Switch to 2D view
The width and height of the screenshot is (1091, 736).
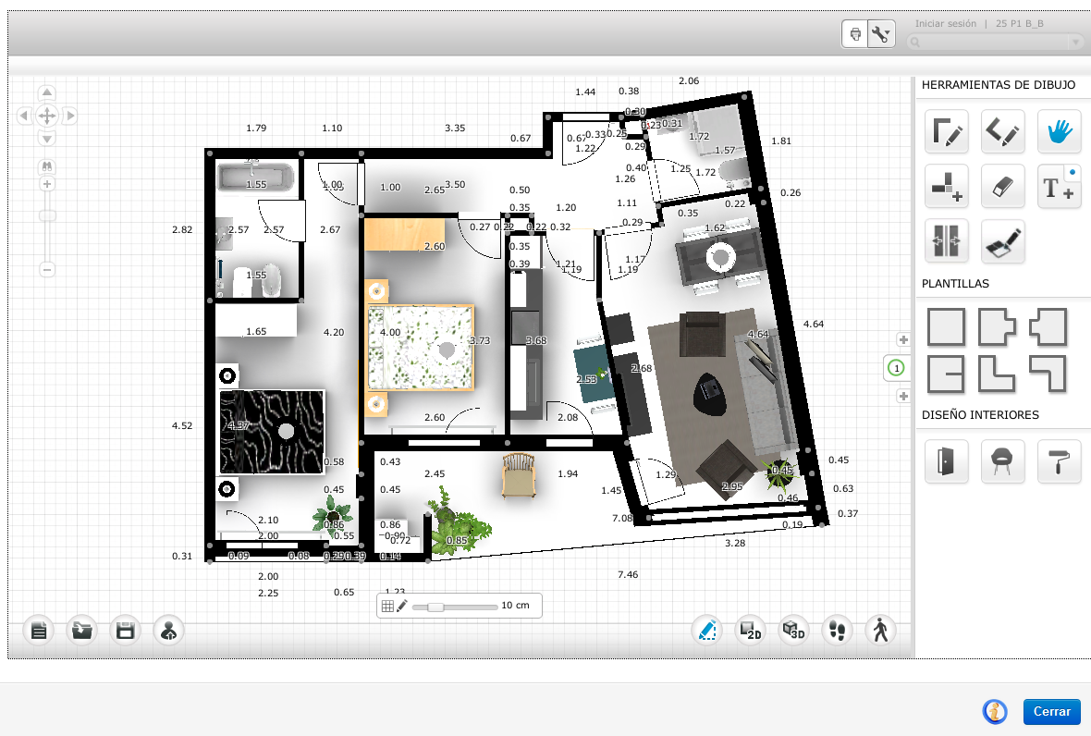tap(750, 631)
